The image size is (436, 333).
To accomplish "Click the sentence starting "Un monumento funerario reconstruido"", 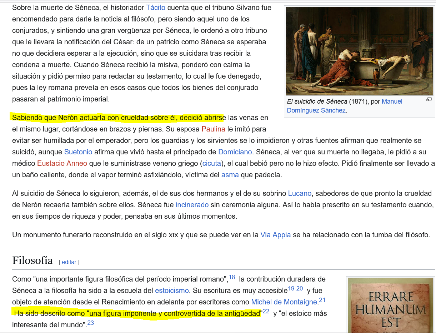I will tap(221, 235).
